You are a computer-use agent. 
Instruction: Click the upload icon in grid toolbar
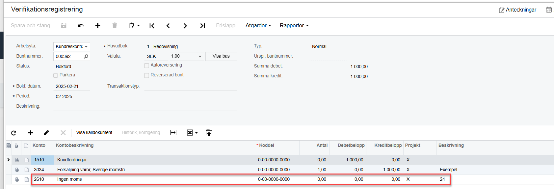click(x=209, y=133)
